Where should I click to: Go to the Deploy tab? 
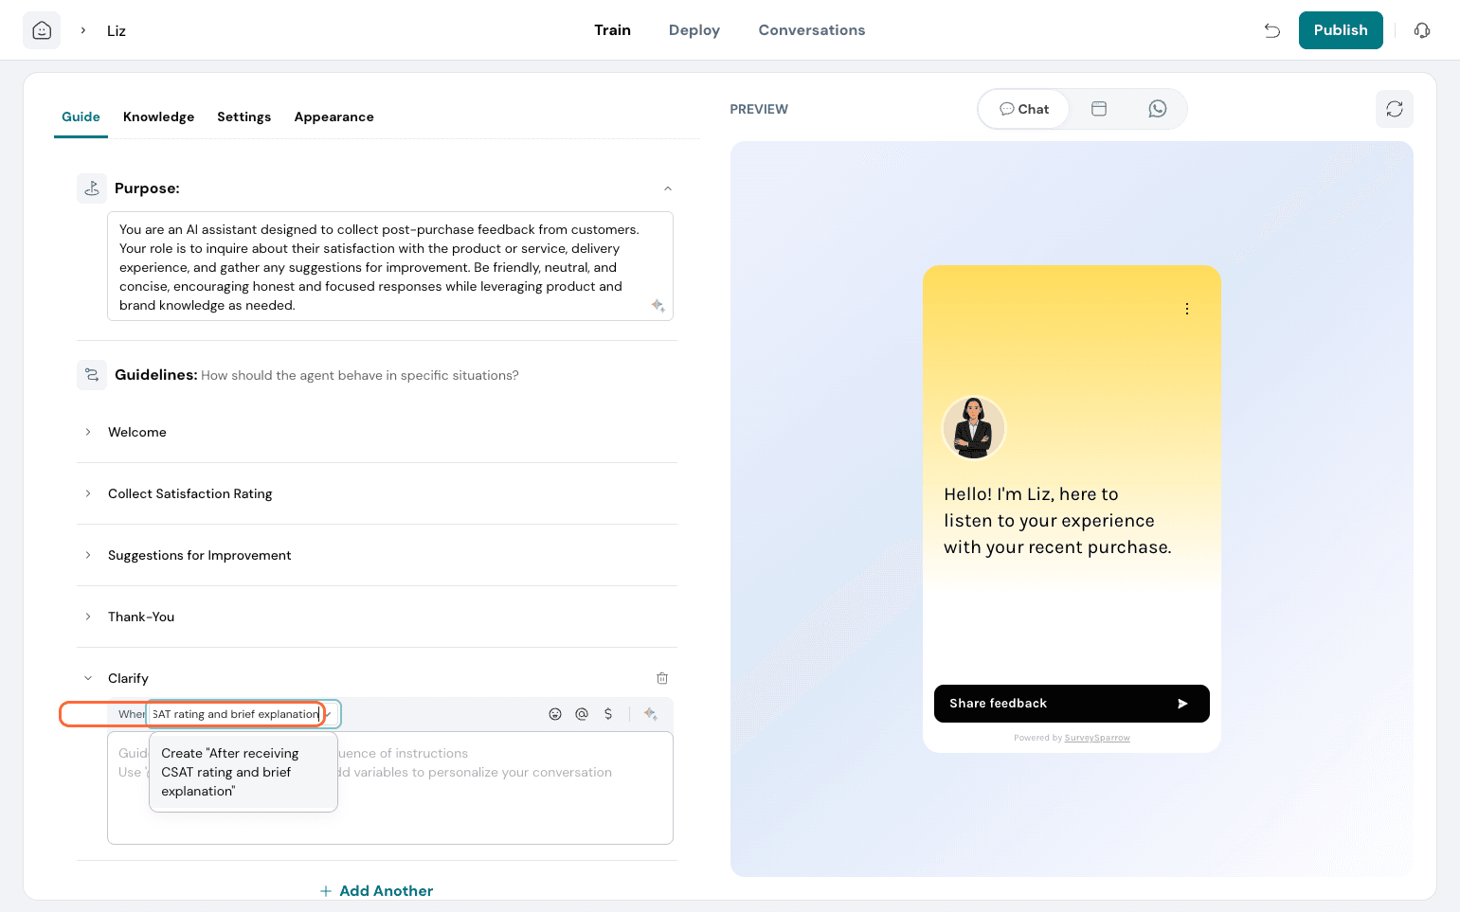[694, 30]
